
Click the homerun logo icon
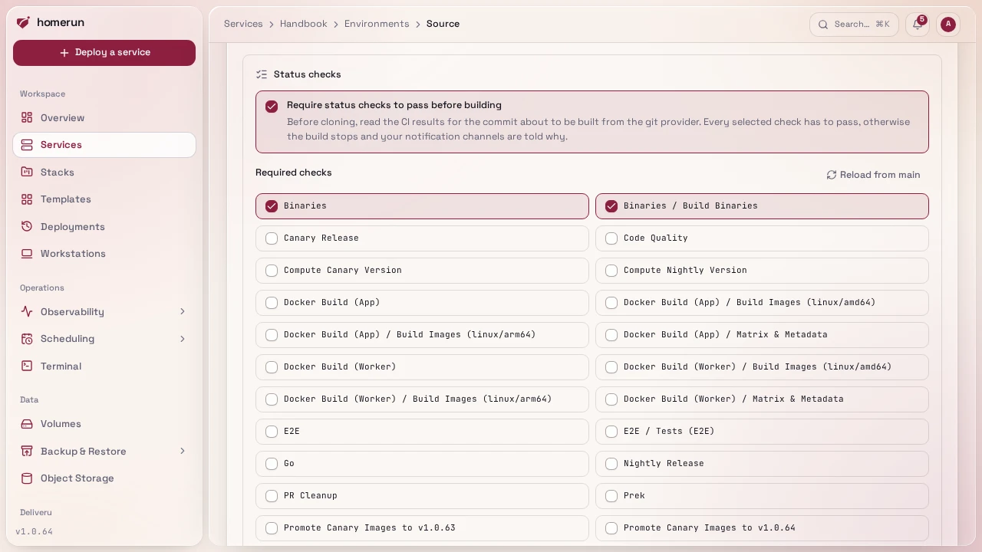[x=24, y=22]
